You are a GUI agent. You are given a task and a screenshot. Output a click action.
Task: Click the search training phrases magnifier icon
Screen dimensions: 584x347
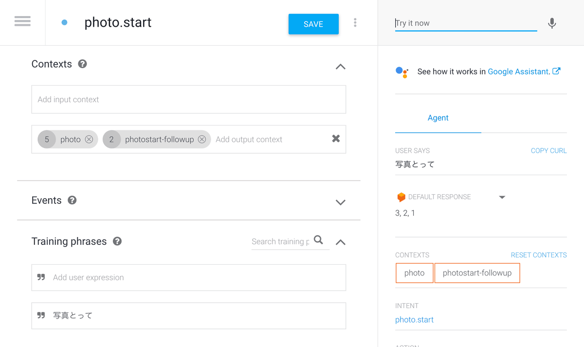[318, 240]
